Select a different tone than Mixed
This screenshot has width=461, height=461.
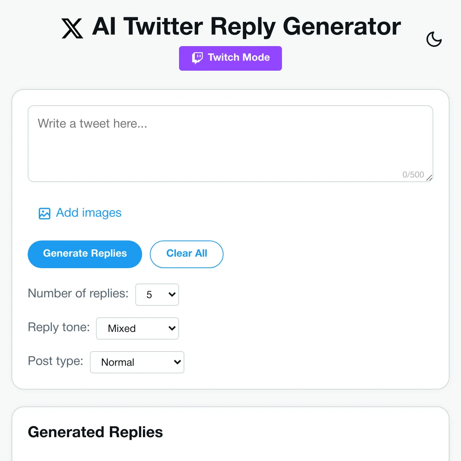pyautogui.click(x=137, y=328)
